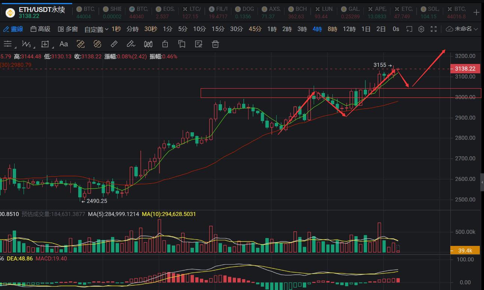Open the GAL symbol tab

[351, 12]
